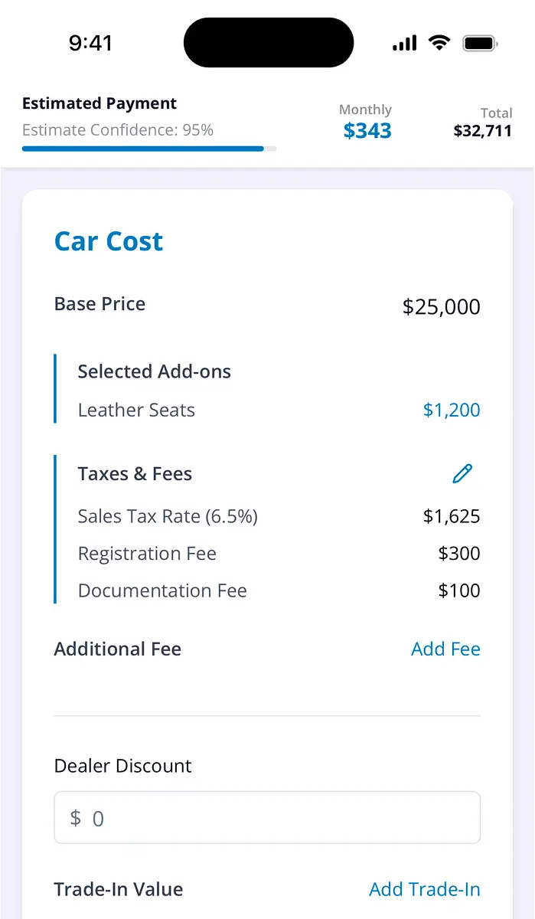This screenshot has height=919, width=535.
Task: Tap the 9:41 clock in status bar
Action: coord(90,44)
